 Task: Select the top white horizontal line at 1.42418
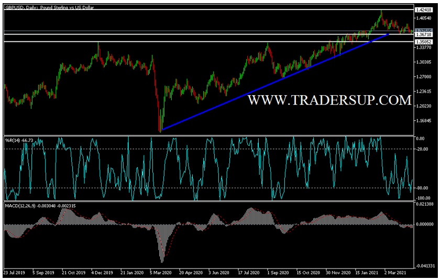click(x=208, y=9)
